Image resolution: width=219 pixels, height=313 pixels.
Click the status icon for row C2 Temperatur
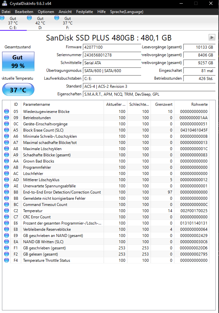pos(7,211)
